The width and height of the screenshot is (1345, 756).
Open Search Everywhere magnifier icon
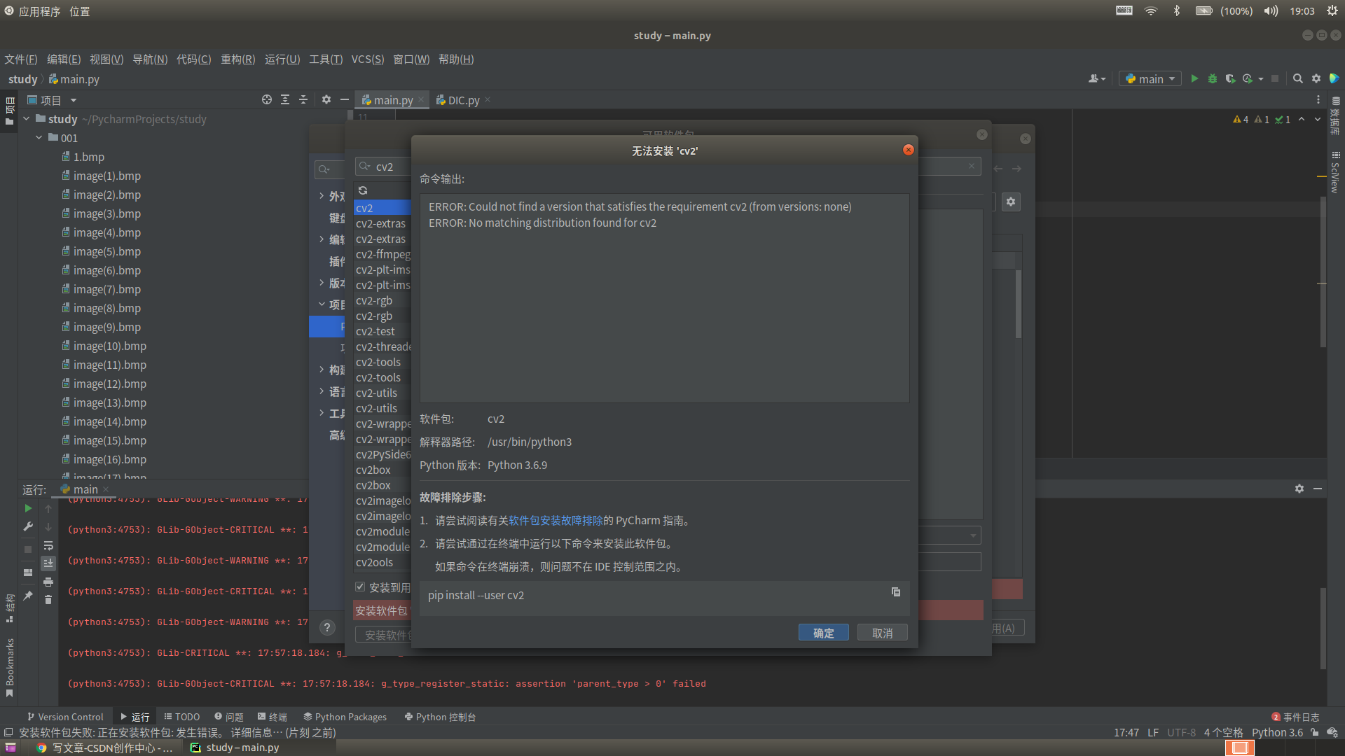pos(1297,79)
